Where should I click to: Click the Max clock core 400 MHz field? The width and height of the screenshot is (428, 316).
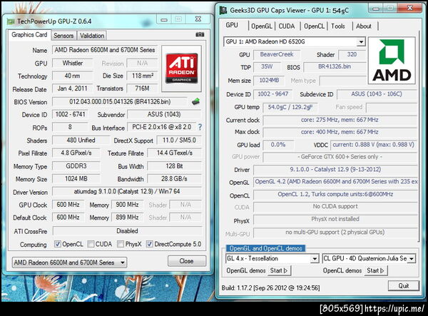[x=340, y=132]
